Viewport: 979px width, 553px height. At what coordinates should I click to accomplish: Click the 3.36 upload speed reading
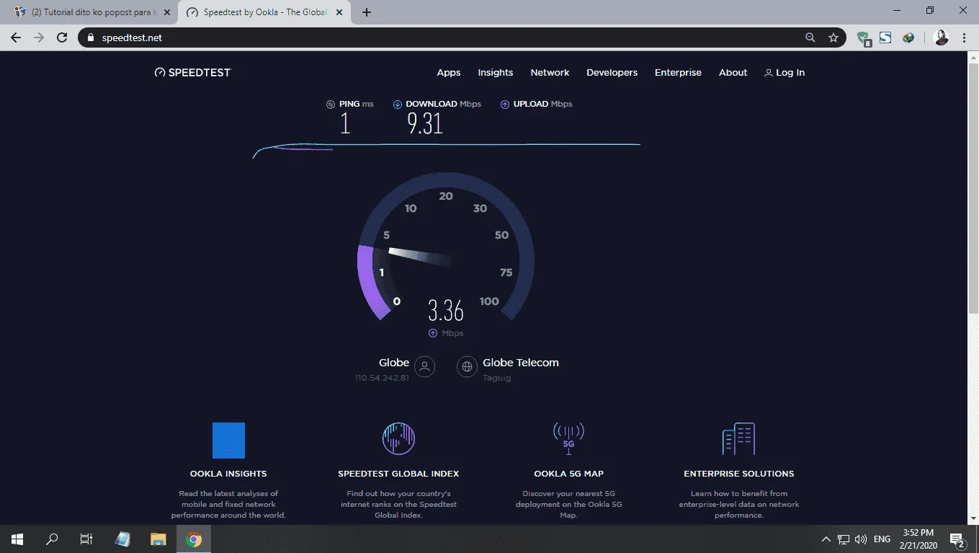(x=446, y=311)
